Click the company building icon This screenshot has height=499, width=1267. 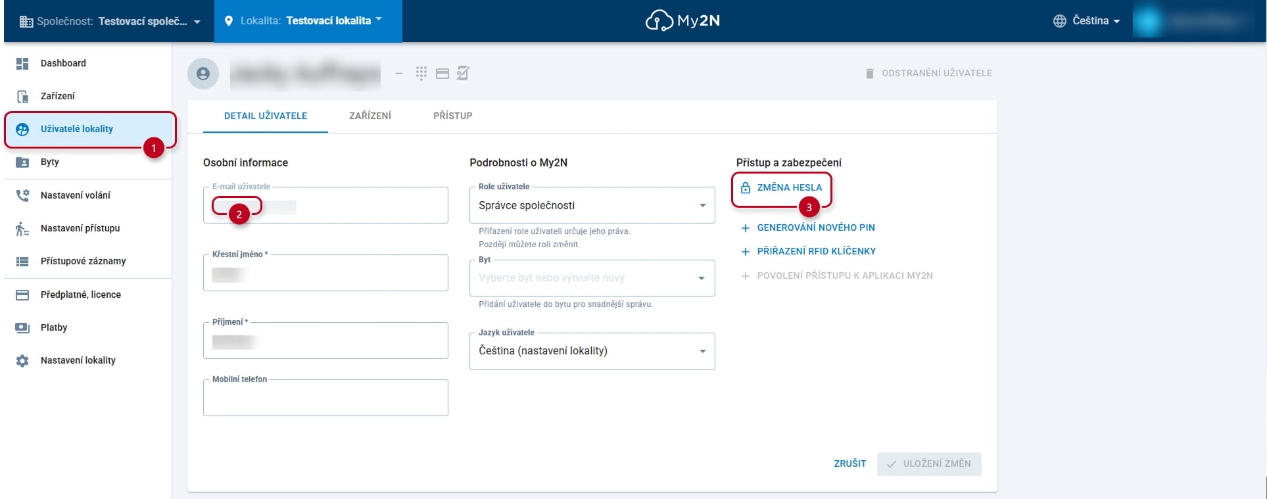(x=26, y=22)
